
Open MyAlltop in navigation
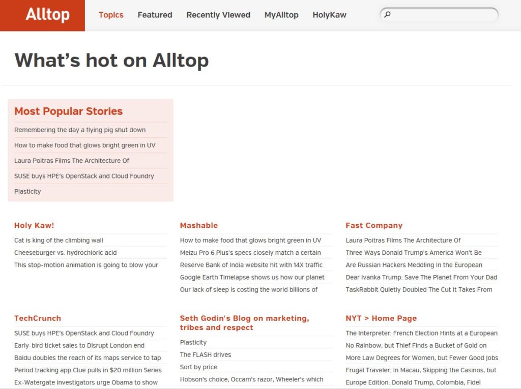281,15
